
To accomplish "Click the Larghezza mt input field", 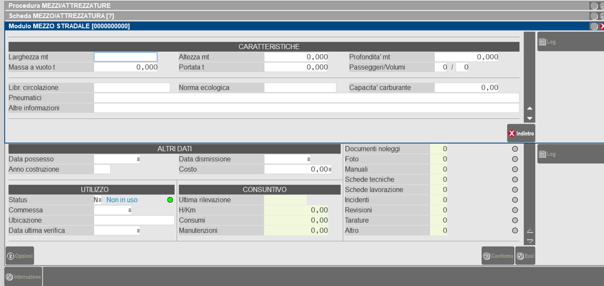I will [125, 57].
